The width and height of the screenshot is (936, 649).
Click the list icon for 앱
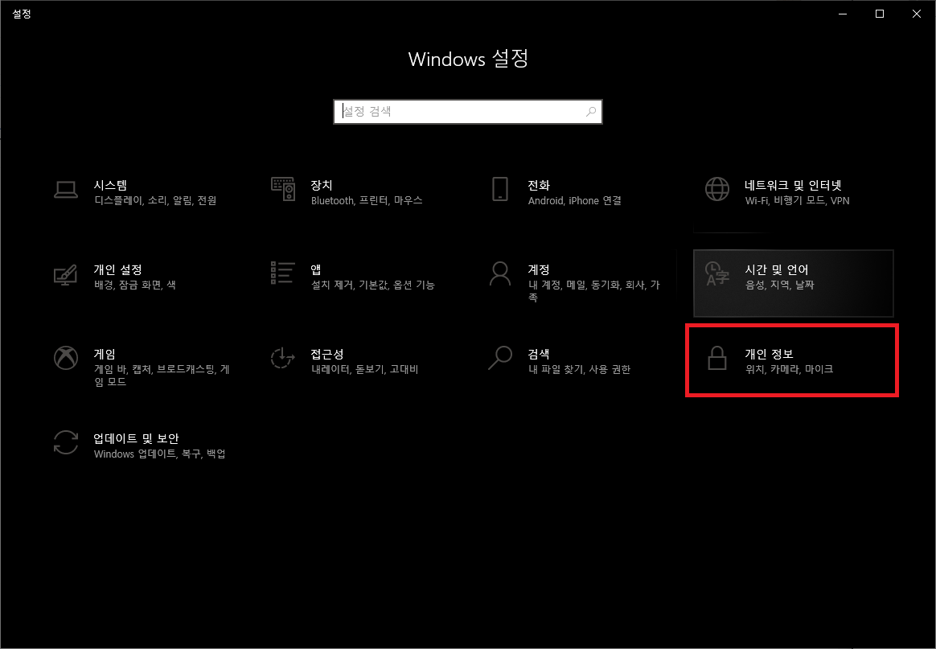(x=283, y=273)
